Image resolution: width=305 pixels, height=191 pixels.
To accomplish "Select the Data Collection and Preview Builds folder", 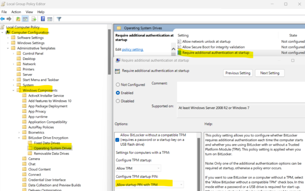I will (55, 185).
